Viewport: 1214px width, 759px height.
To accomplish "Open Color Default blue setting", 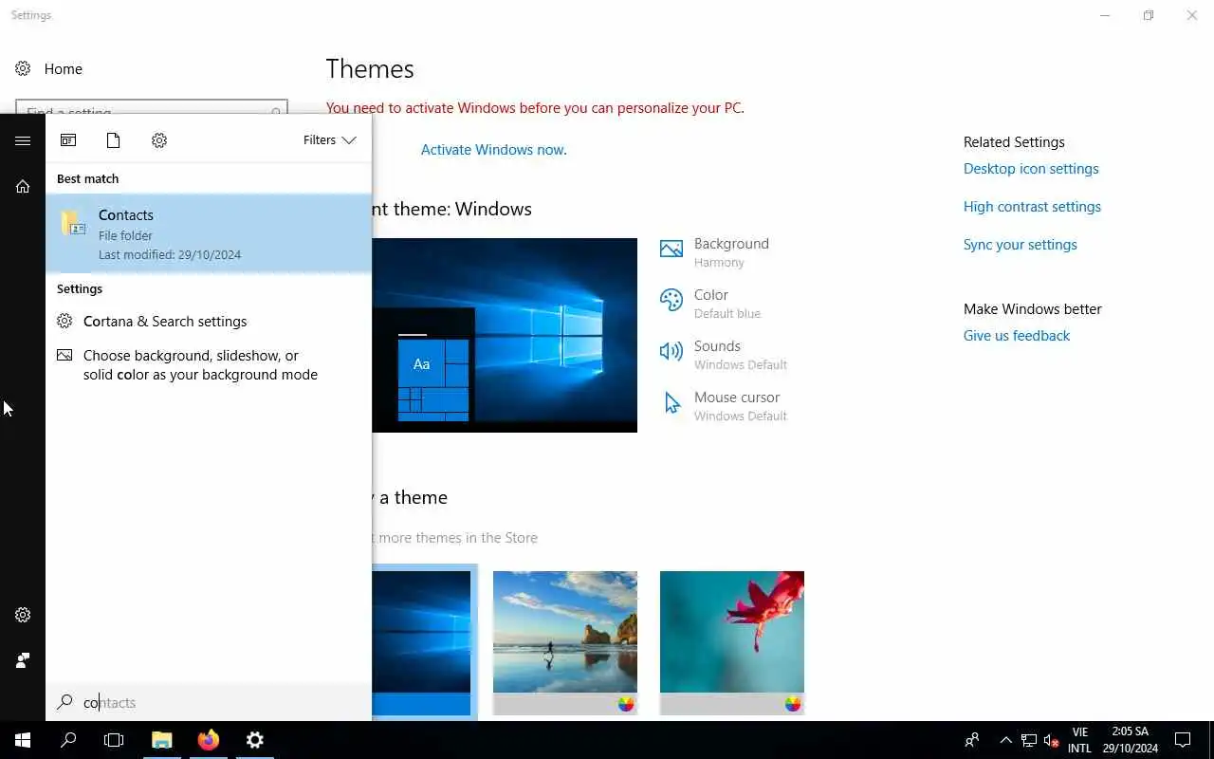I will point(727,304).
